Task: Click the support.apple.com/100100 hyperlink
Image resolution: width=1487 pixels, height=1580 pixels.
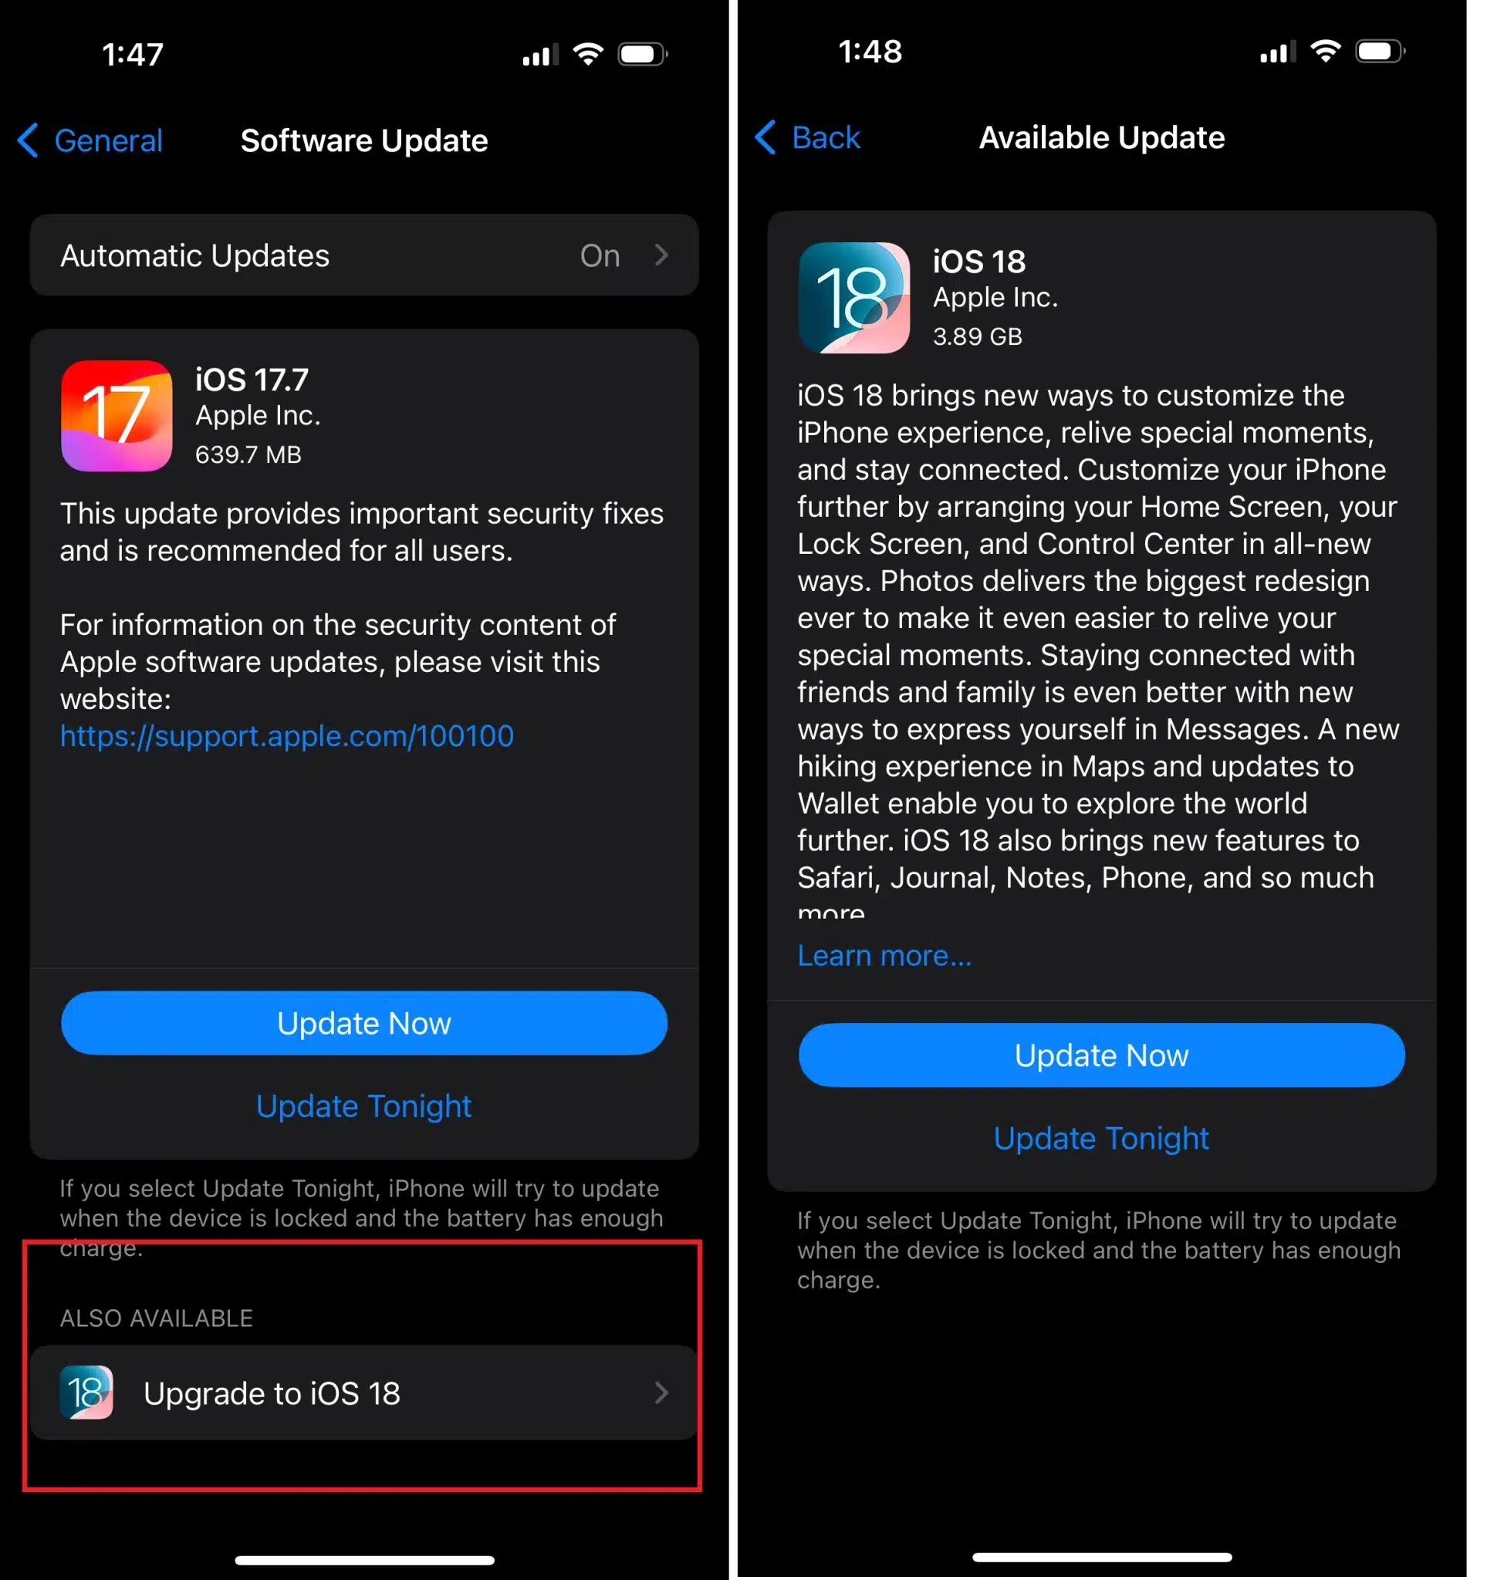Action: pos(286,734)
